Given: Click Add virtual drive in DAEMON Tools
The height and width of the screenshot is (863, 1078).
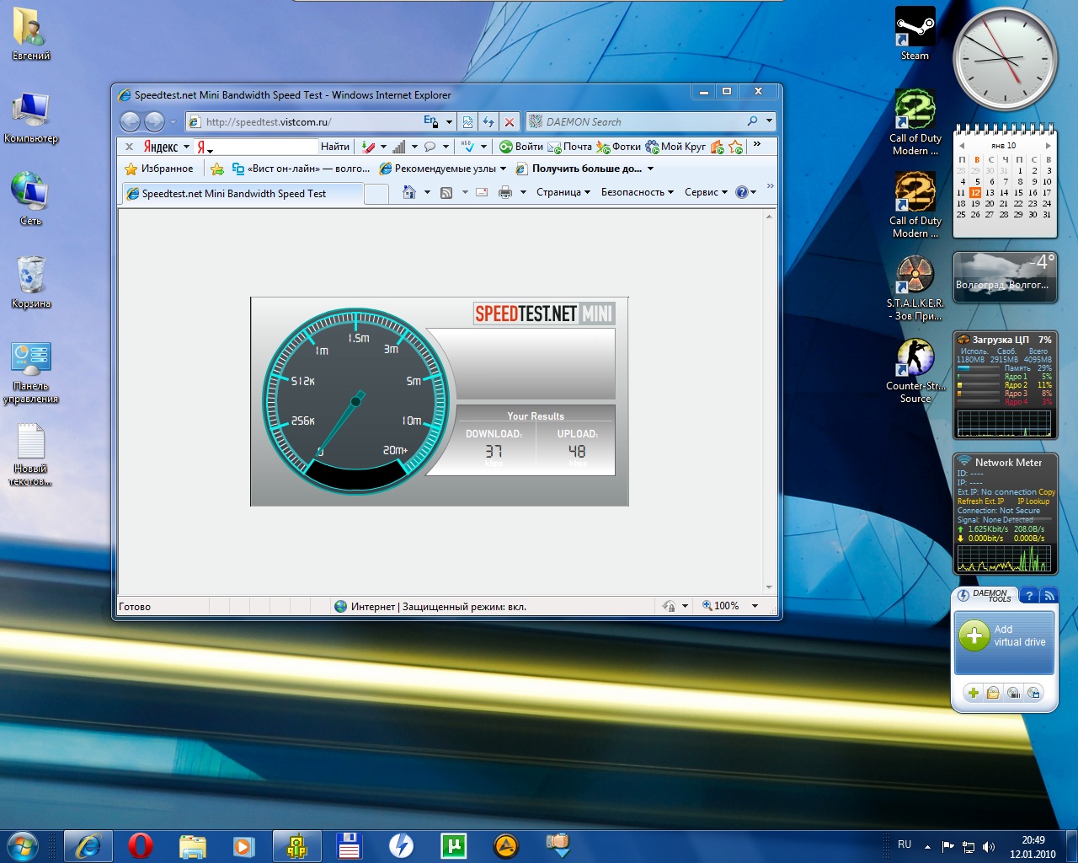Looking at the screenshot, I should point(1004,636).
